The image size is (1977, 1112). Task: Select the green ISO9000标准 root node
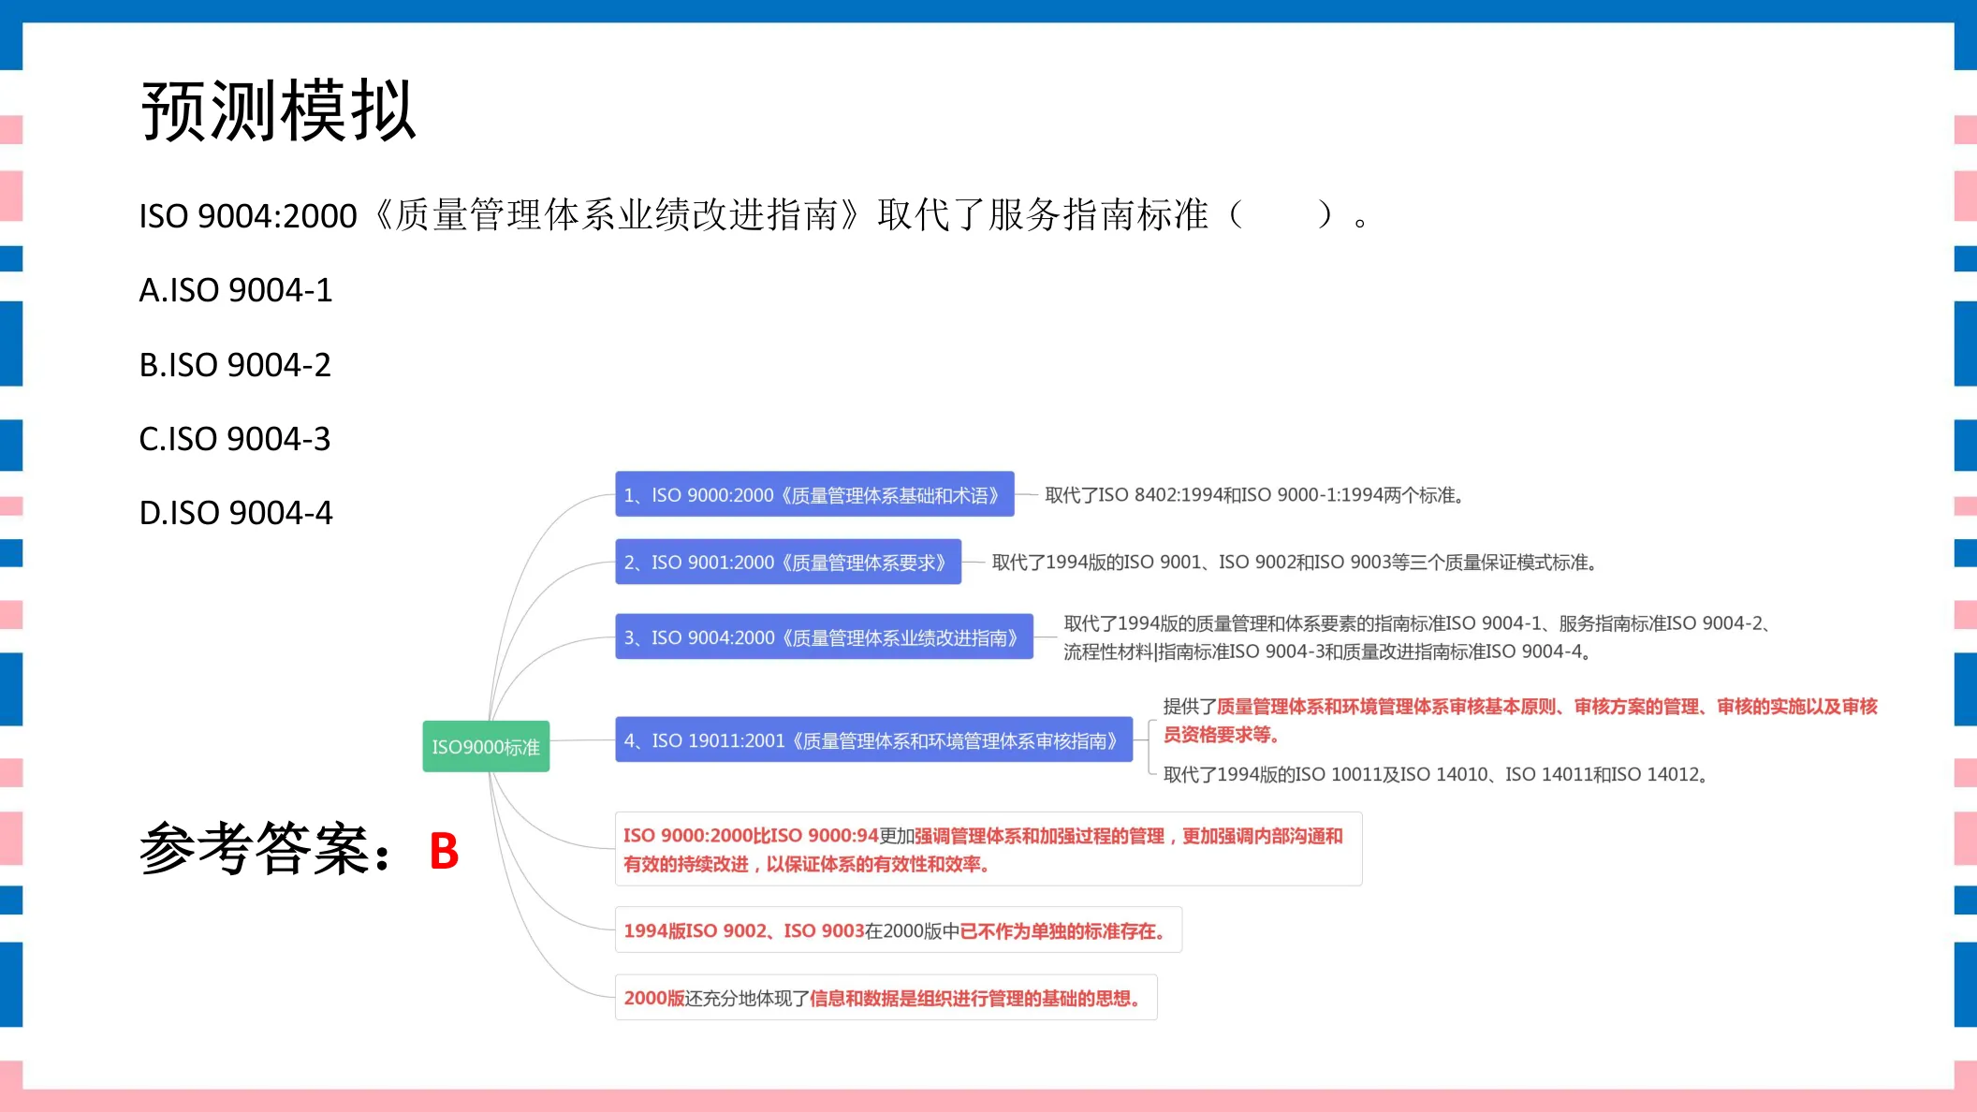click(x=486, y=746)
